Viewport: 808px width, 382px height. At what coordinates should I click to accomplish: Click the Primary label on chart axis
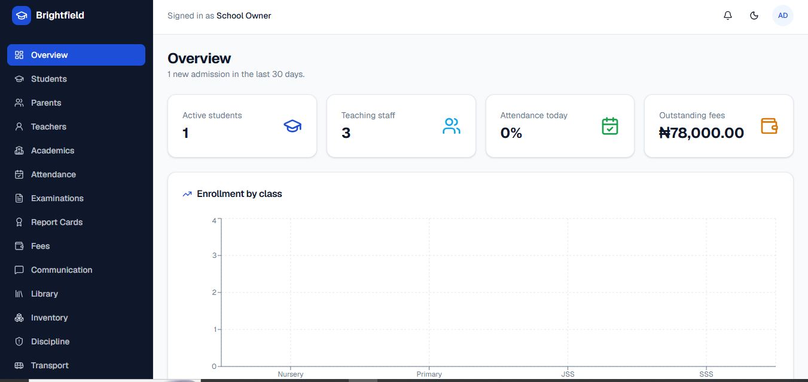pyautogui.click(x=429, y=374)
